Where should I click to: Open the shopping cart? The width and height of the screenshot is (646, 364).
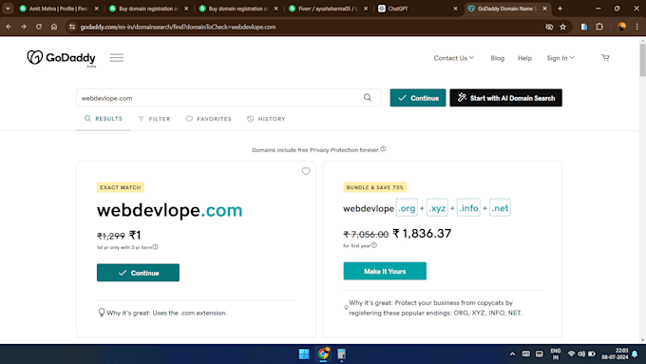pos(605,58)
